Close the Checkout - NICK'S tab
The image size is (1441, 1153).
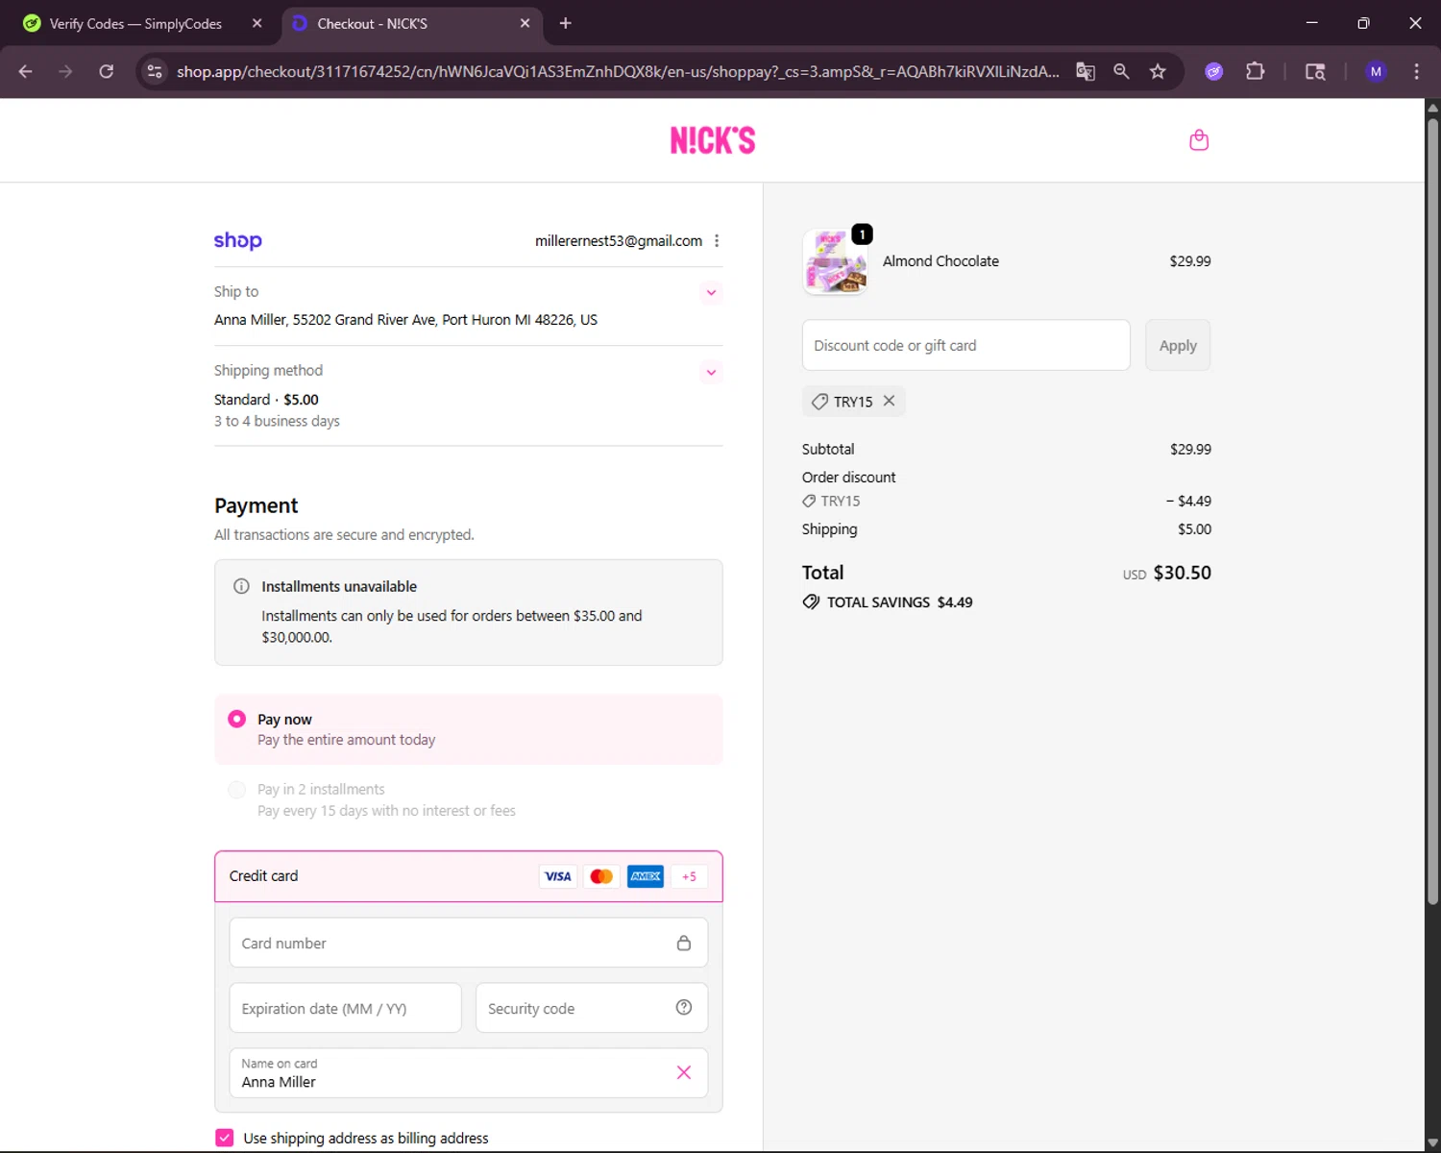point(525,23)
